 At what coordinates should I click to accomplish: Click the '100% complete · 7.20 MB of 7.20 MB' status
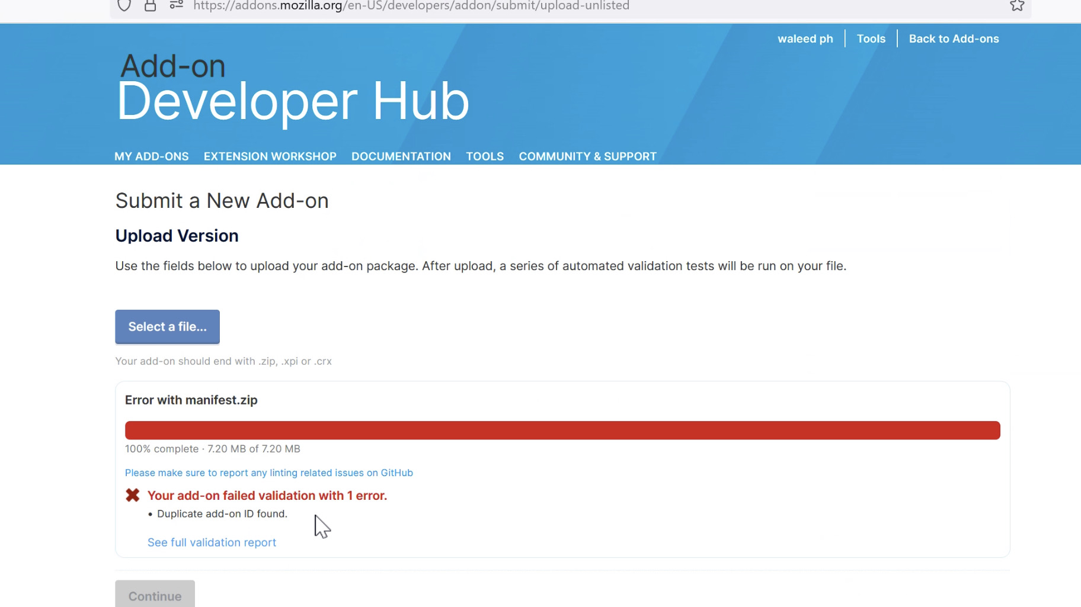pos(213,449)
